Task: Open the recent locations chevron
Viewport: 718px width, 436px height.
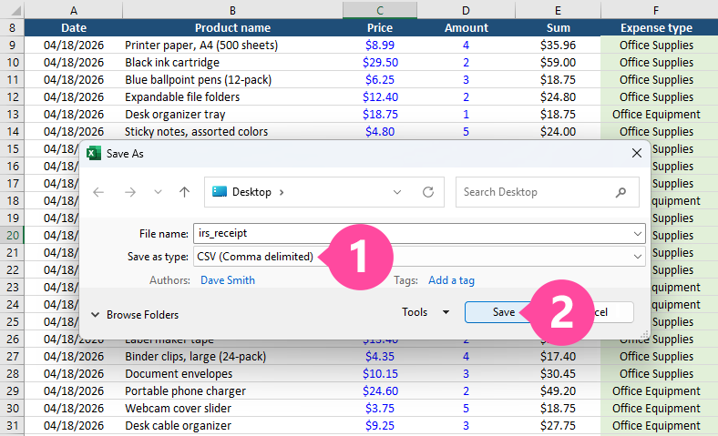Action: 158,192
